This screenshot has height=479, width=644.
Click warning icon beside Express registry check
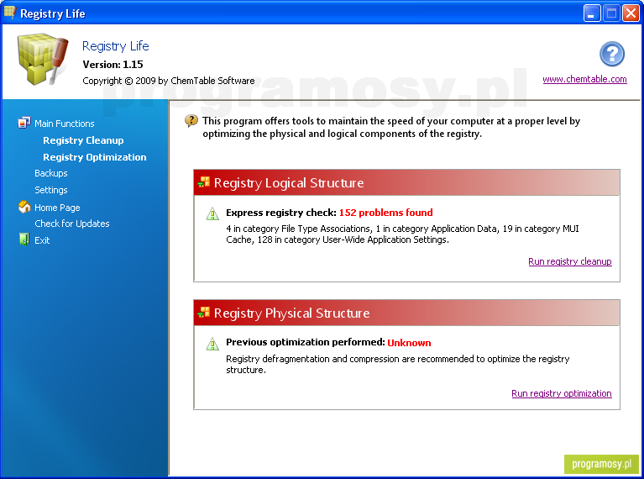click(212, 213)
